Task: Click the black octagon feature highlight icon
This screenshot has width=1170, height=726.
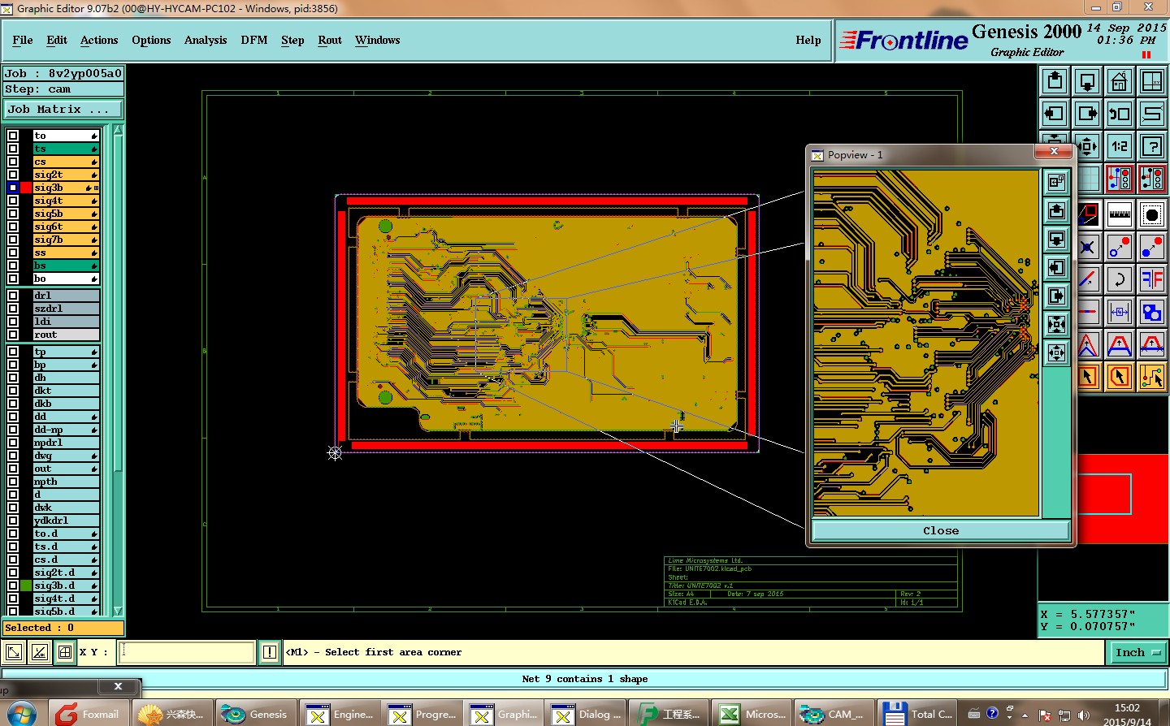Action: [1152, 214]
